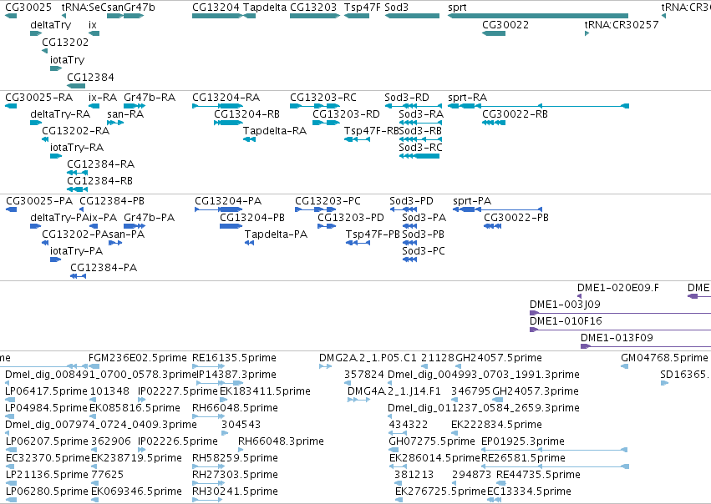The width and height of the screenshot is (711, 504).
Task: Open protein 'iotaTry-PA'
Action: click(77, 251)
